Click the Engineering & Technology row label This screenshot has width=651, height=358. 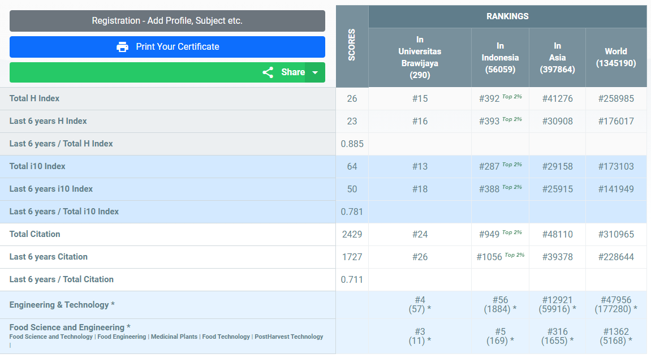point(62,305)
